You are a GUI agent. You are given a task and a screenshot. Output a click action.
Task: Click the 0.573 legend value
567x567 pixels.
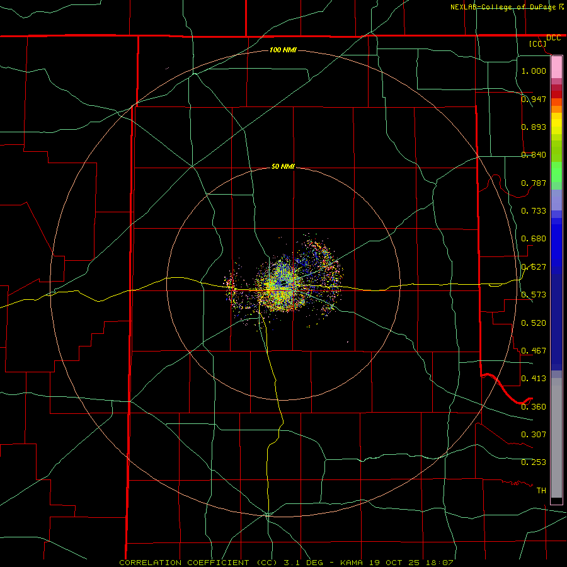point(534,295)
